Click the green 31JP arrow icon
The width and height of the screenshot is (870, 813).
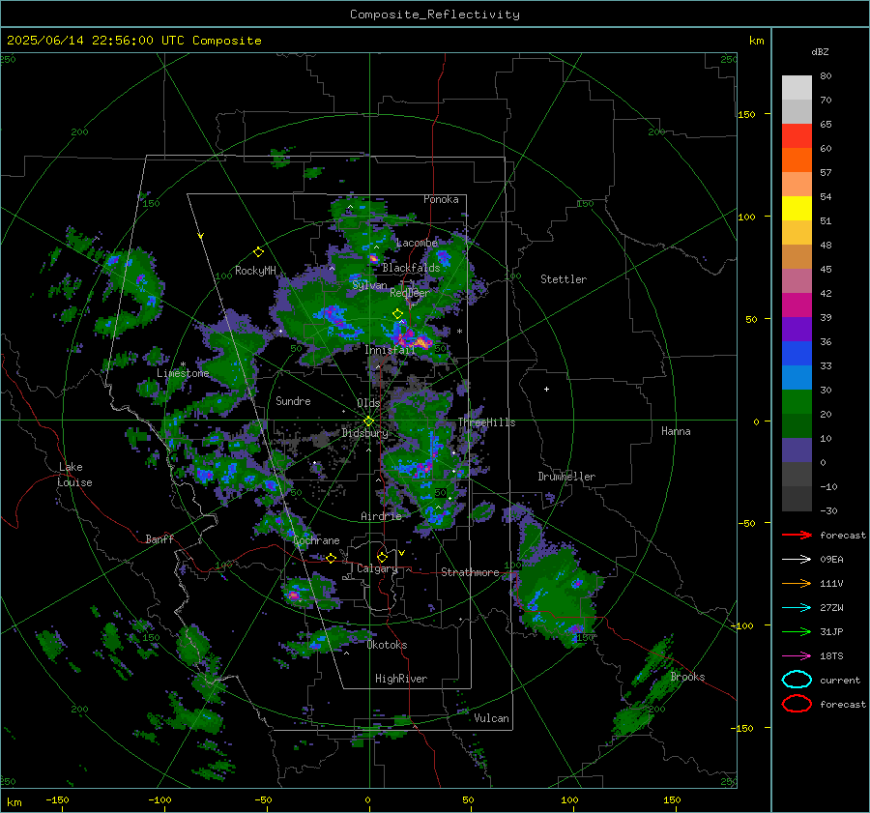797,631
